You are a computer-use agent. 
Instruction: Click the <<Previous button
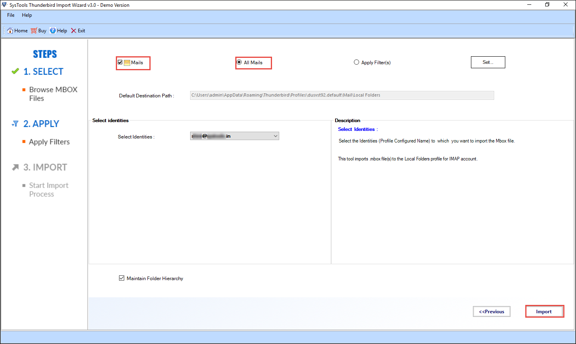(x=492, y=312)
